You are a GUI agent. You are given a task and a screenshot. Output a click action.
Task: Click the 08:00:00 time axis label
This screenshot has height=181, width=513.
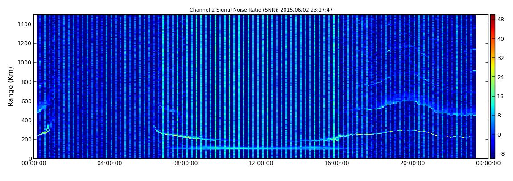tap(185, 163)
